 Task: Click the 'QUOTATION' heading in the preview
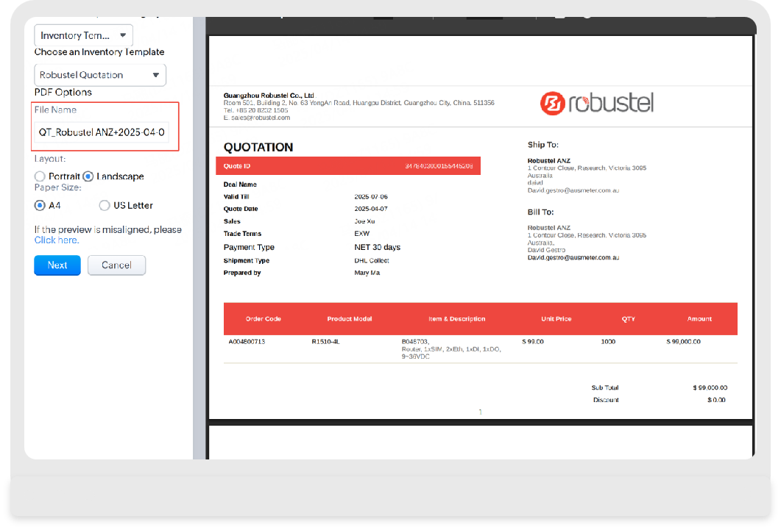coord(258,147)
